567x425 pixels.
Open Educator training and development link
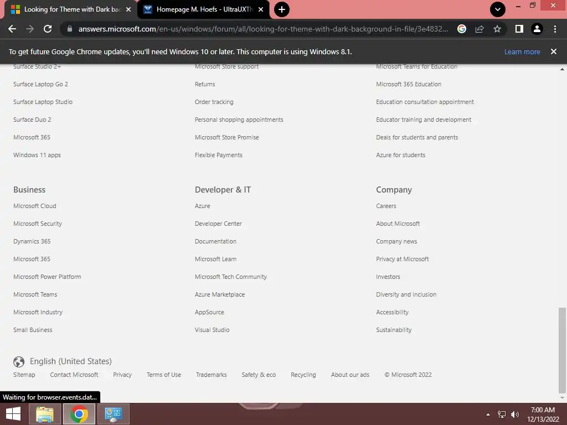coord(424,120)
